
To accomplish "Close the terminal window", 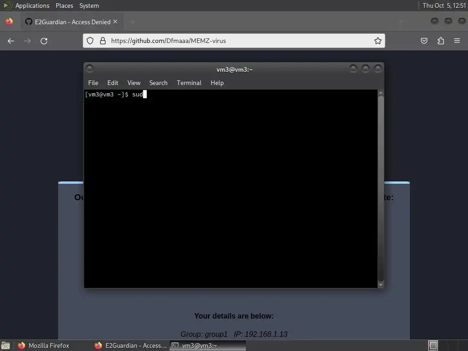I will click(x=378, y=69).
